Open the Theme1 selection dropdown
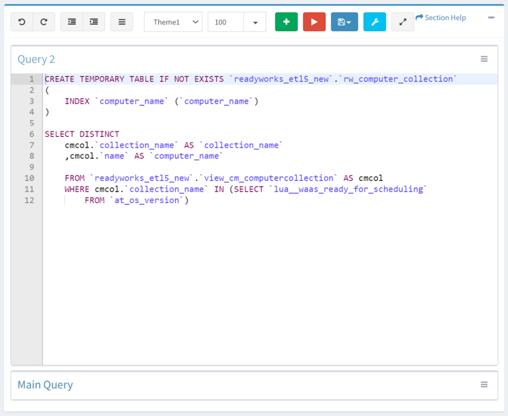Image resolution: width=508 pixels, height=416 pixels. pyautogui.click(x=173, y=22)
